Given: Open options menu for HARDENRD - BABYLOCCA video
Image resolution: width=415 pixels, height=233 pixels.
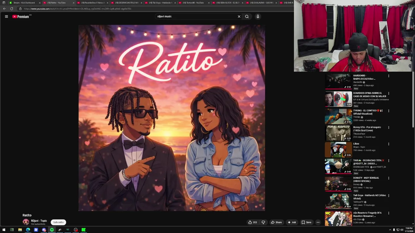Looking at the screenshot, I should (389, 76).
